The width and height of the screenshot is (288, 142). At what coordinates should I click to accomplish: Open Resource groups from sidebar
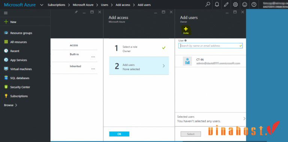(21, 33)
